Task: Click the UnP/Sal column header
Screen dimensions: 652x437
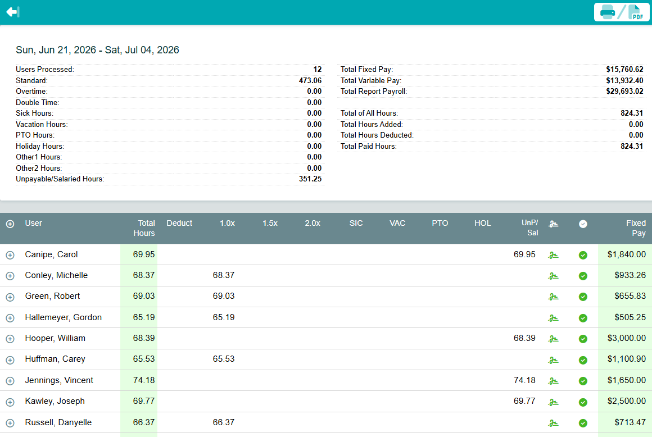Action: [529, 227]
